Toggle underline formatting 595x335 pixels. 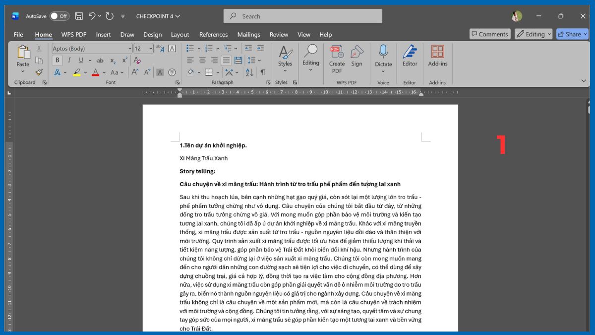pyautogui.click(x=81, y=60)
